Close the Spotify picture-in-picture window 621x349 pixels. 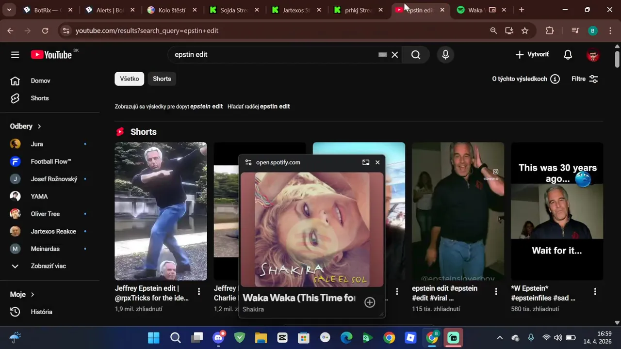[x=377, y=162]
